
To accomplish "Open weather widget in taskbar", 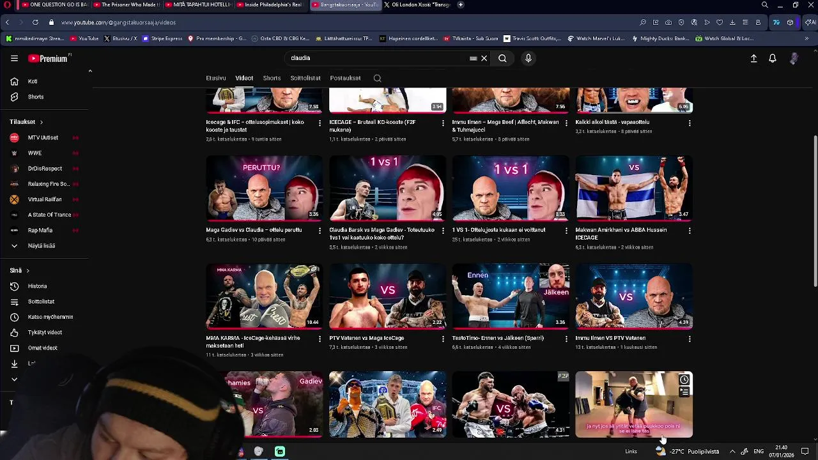I will pyautogui.click(x=687, y=452).
